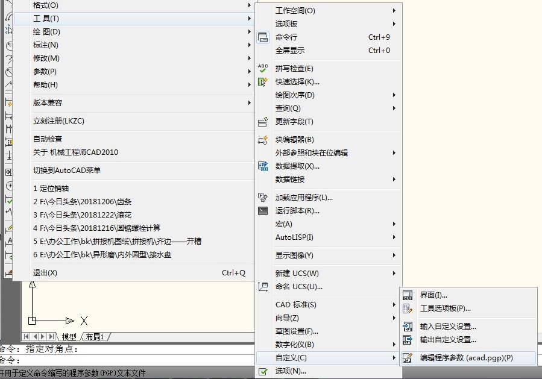Screen dimensions: 542x379
Task: Switch to the 布局1 tab
Action: coord(95,336)
